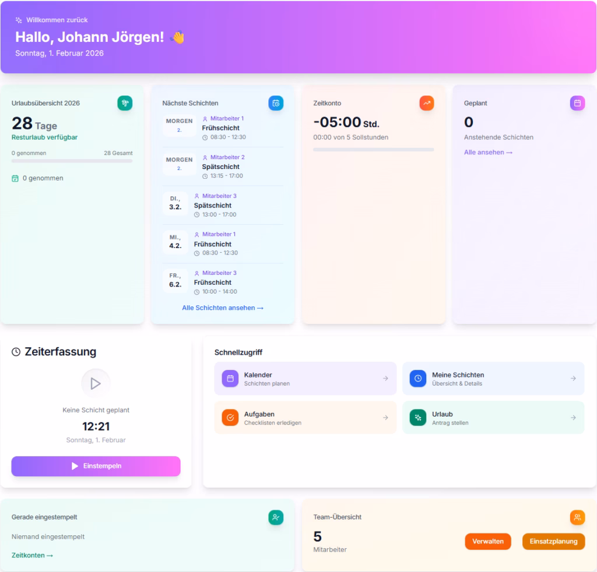Click the green vacation icon in Urlaubsübersicht card
The height and width of the screenshot is (572, 597).
coord(125,103)
